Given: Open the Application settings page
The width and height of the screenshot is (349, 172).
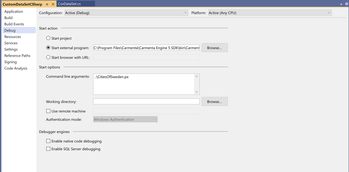Looking at the screenshot, I should click(x=14, y=12).
